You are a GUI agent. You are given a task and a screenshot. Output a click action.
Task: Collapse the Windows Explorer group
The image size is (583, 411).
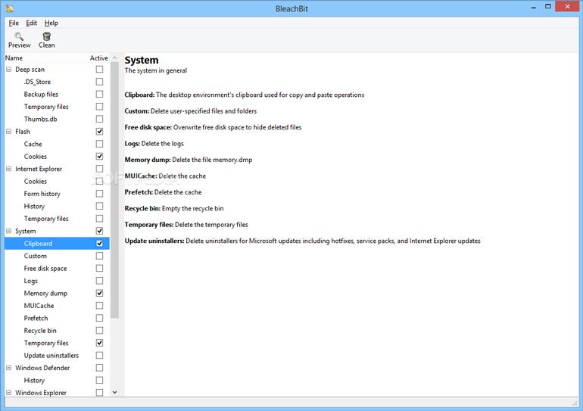9,393
